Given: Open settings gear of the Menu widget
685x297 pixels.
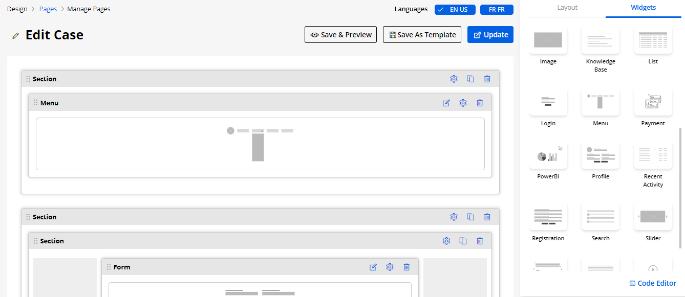Looking at the screenshot, I should [x=463, y=103].
